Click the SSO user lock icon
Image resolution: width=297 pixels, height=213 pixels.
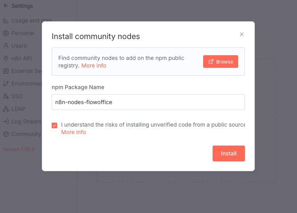point(6,96)
